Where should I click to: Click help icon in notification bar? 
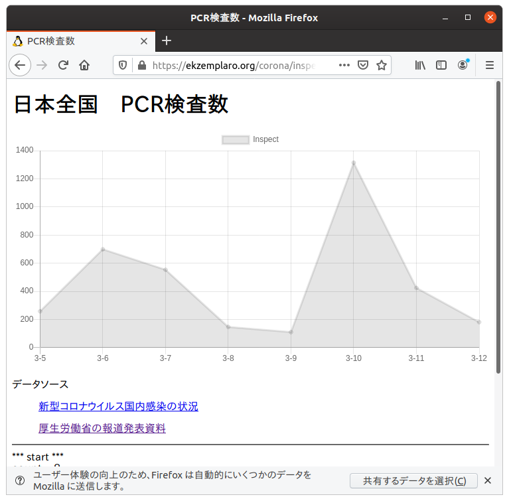click(x=20, y=480)
